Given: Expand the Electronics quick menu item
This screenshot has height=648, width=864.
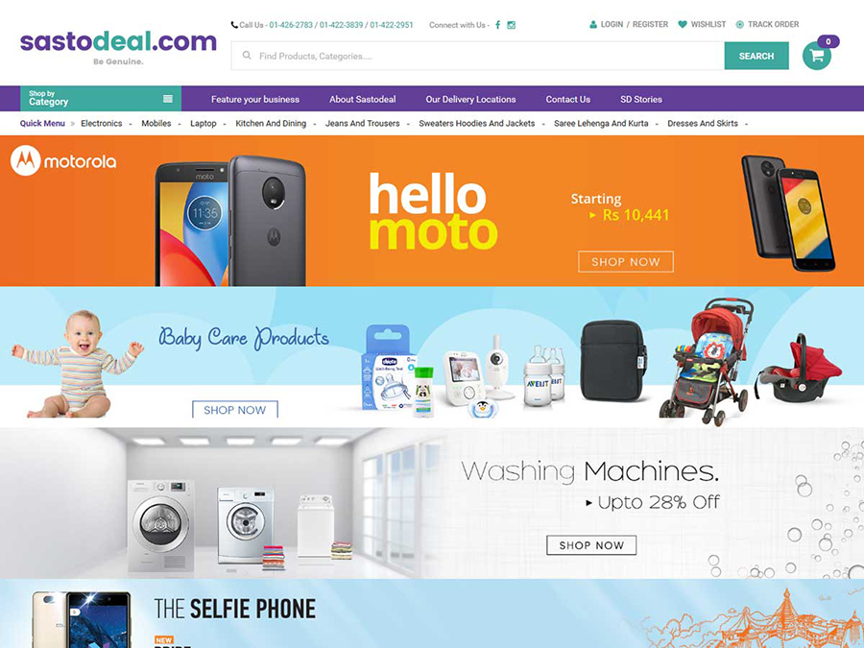Looking at the screenshot, I should click(102, 124).
